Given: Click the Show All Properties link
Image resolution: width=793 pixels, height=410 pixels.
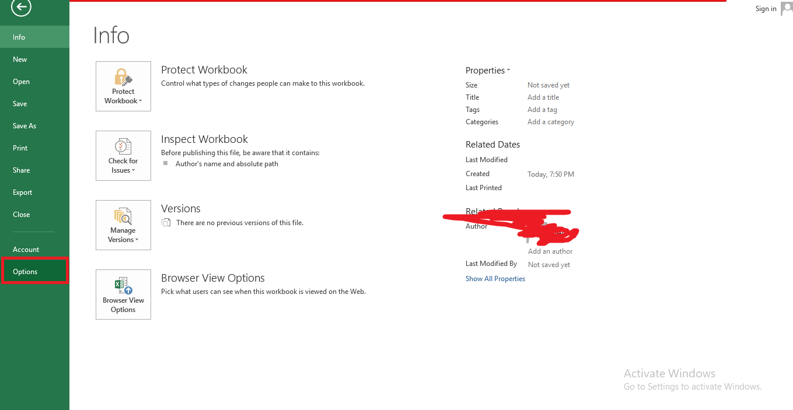Looking at the screenshot, I should pos(495,278).
